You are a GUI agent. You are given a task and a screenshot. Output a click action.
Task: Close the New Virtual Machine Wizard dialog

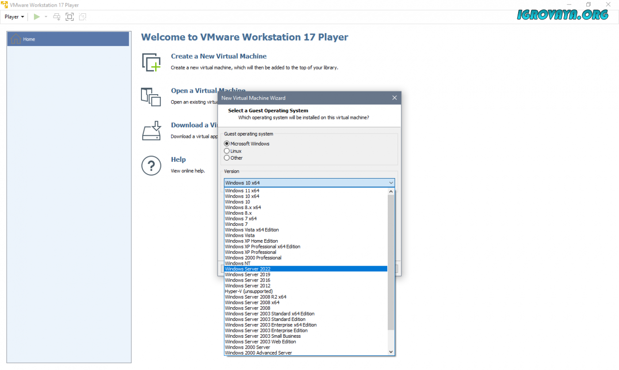[394, 98]
